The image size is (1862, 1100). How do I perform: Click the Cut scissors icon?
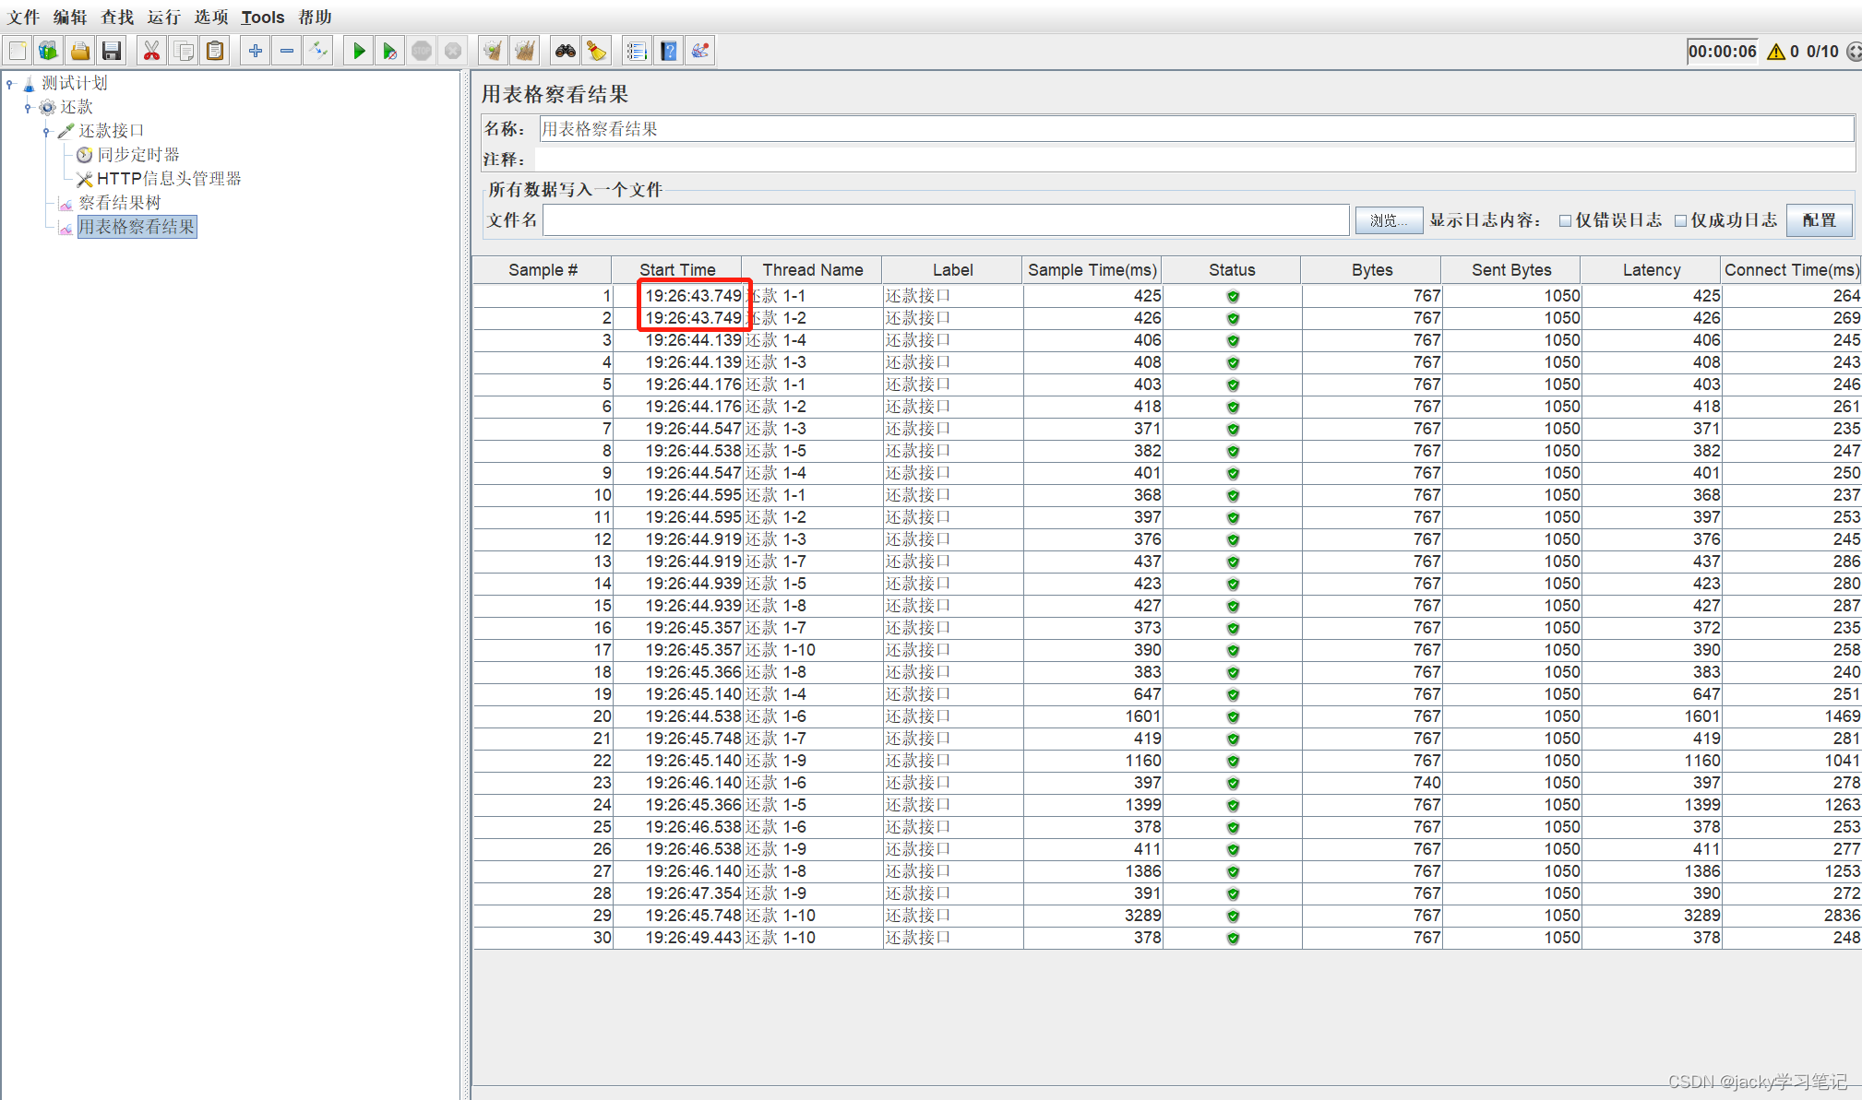tap(151, 51)
